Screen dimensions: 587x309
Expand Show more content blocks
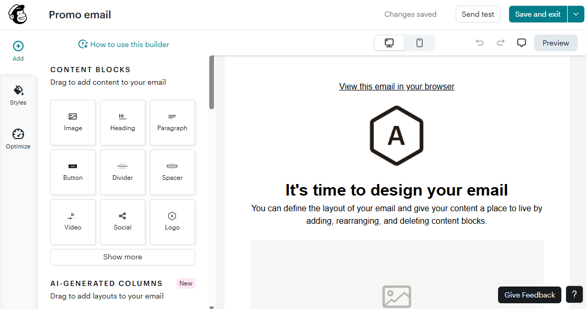[122, 257]
